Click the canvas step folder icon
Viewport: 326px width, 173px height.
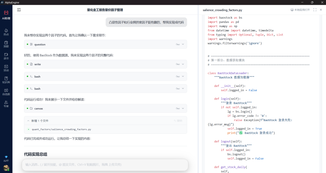pyautogui.click(x=31, y=109)
